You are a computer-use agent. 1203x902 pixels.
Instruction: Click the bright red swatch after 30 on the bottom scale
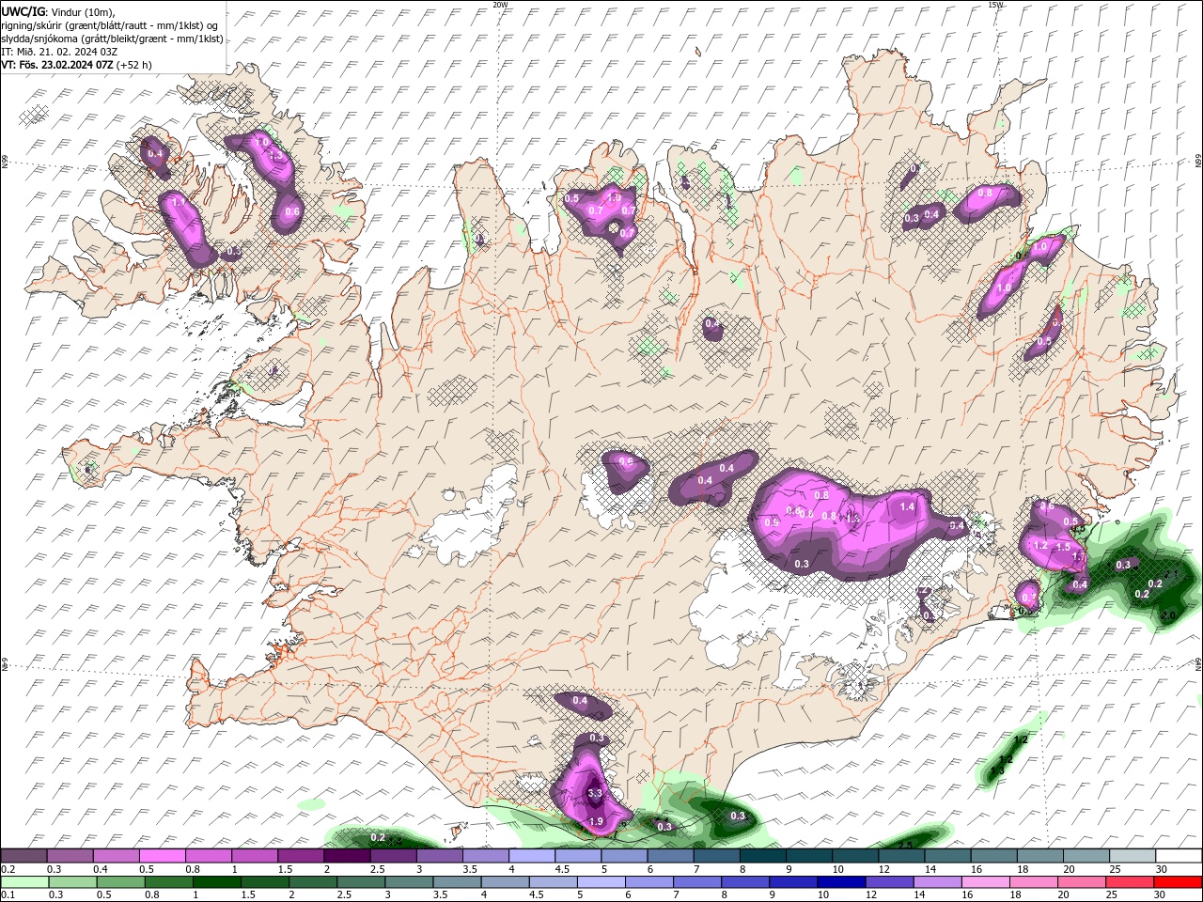(x=1179, y=882)
